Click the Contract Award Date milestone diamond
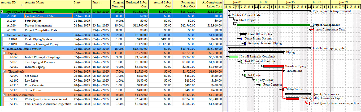 click(229, 16)
